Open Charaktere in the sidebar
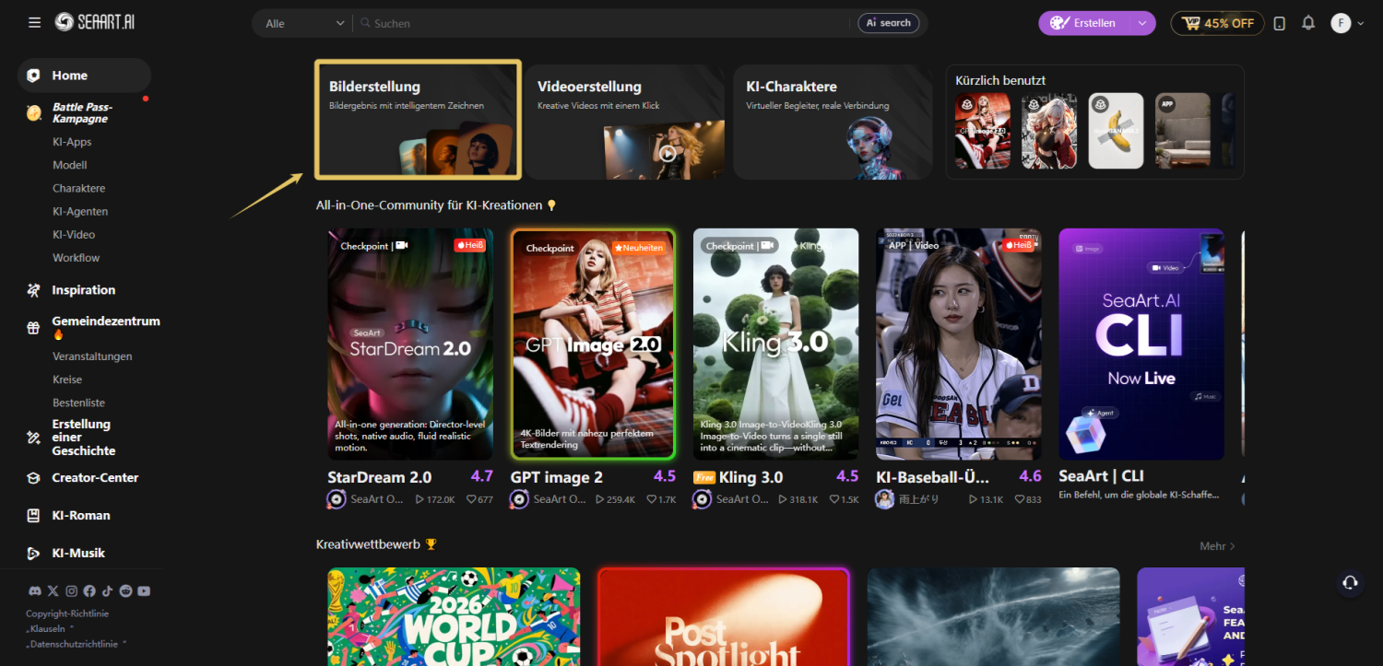Screen dimensions: 1383x666 (x=79, y=188)
